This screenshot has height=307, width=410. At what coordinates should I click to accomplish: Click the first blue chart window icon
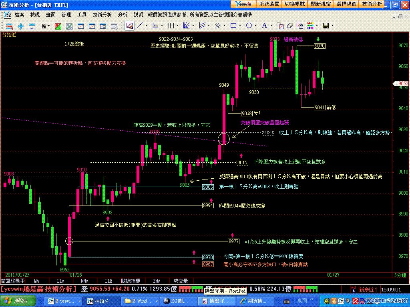pos(80,26)
